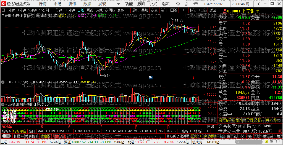Switch indicator to RSI
Image resolution: width=283 pixels, height=145 pixels.
[153, 131]
